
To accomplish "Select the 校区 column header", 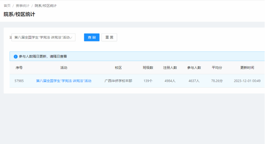I will click(118, 68).
